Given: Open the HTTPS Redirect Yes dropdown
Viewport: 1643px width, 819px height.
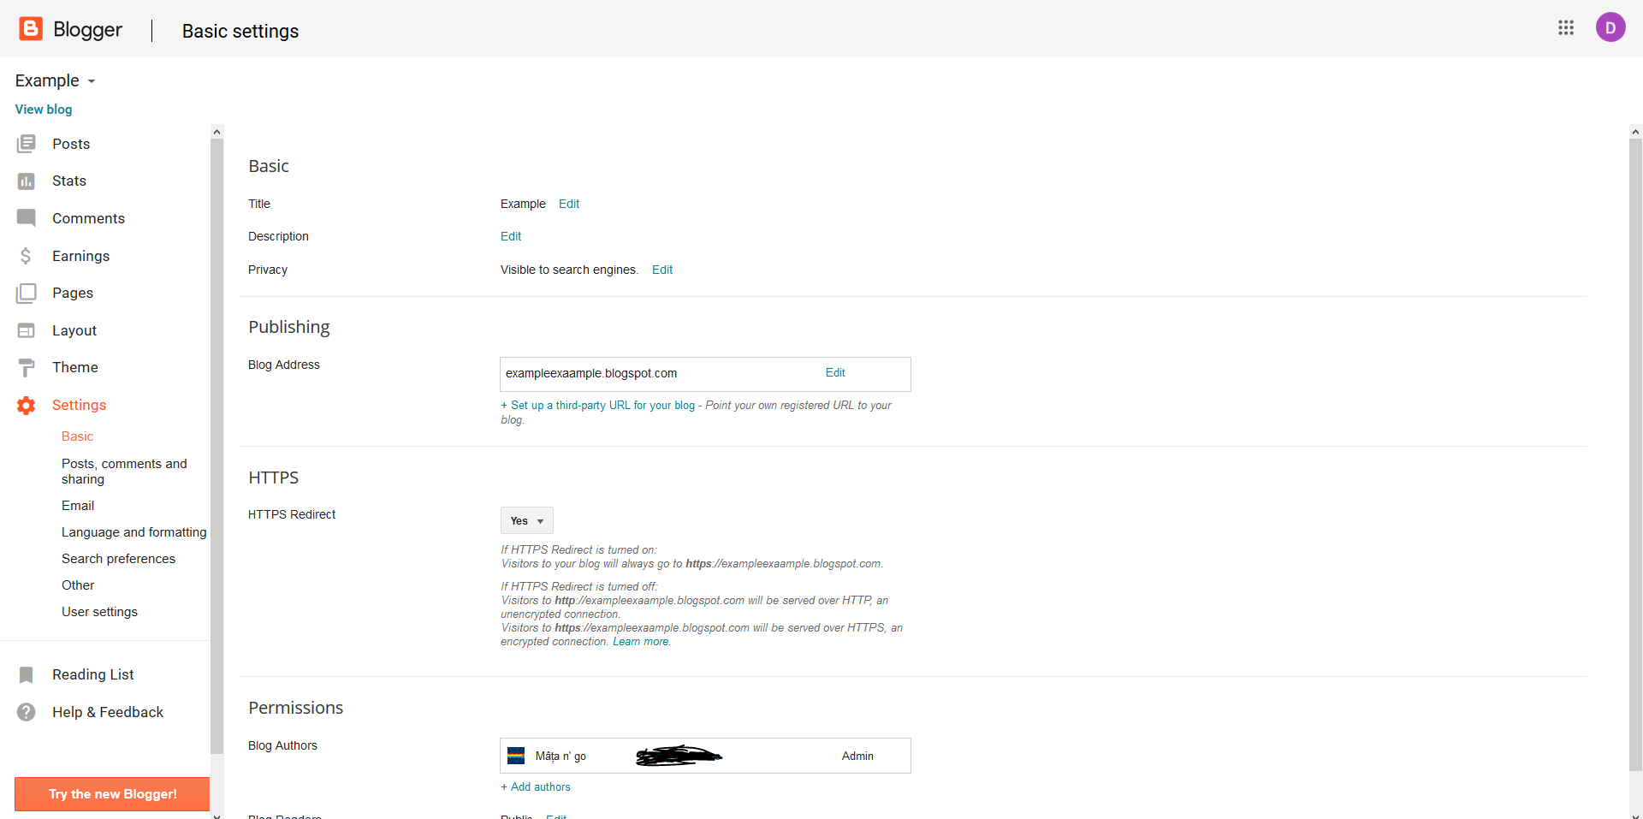Looking at the screenshot, I should pyautogui.click(x=527, y=520).
